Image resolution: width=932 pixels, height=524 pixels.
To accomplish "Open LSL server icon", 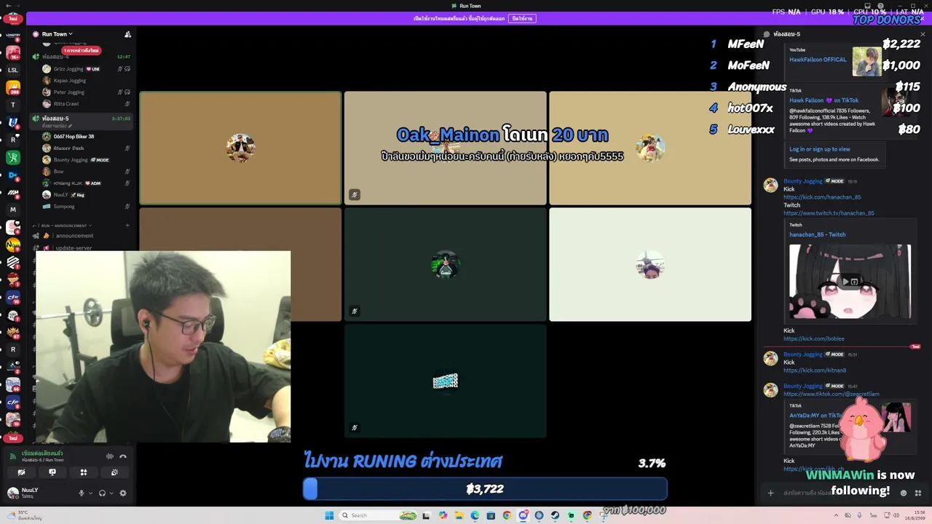I will pyautogui.click(x=12, y=71).
